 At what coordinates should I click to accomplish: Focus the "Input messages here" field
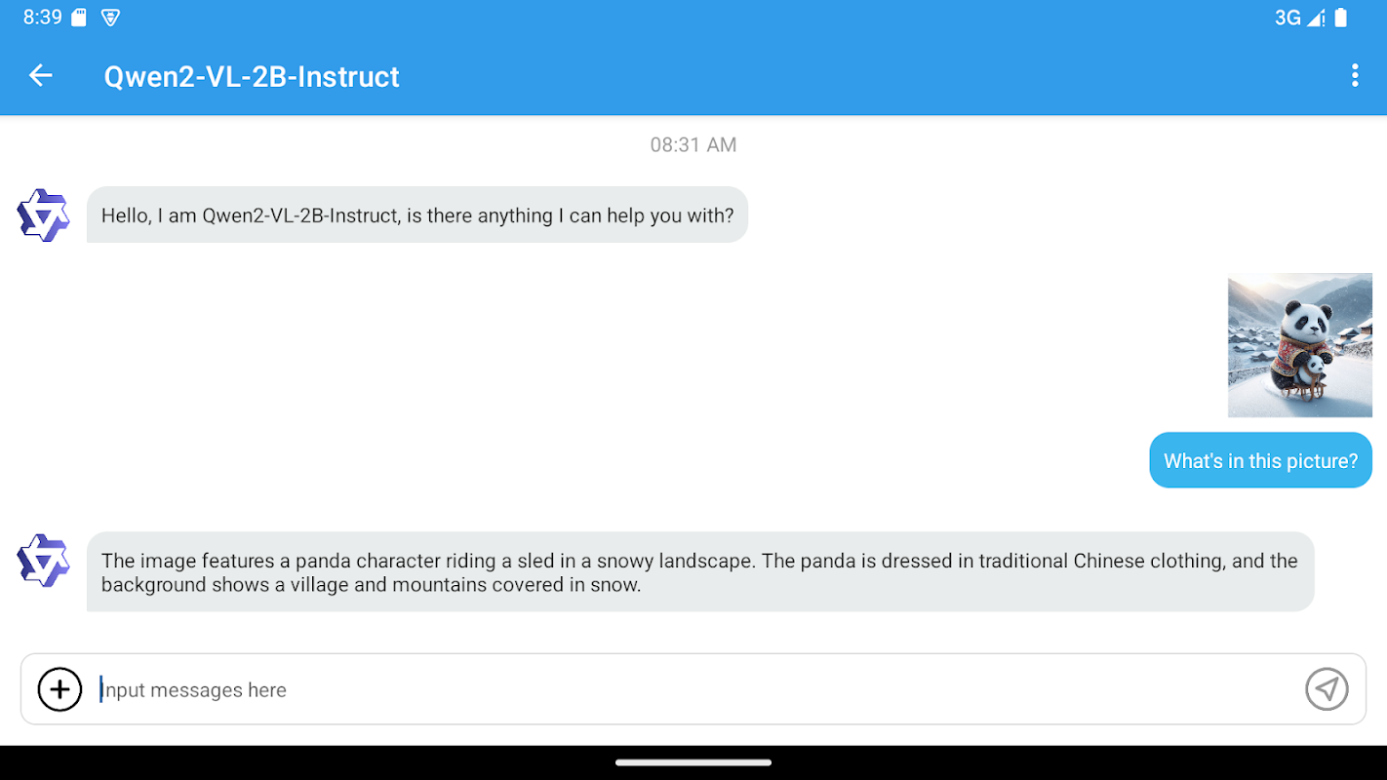pyautogui.click(x=683, y=689)
